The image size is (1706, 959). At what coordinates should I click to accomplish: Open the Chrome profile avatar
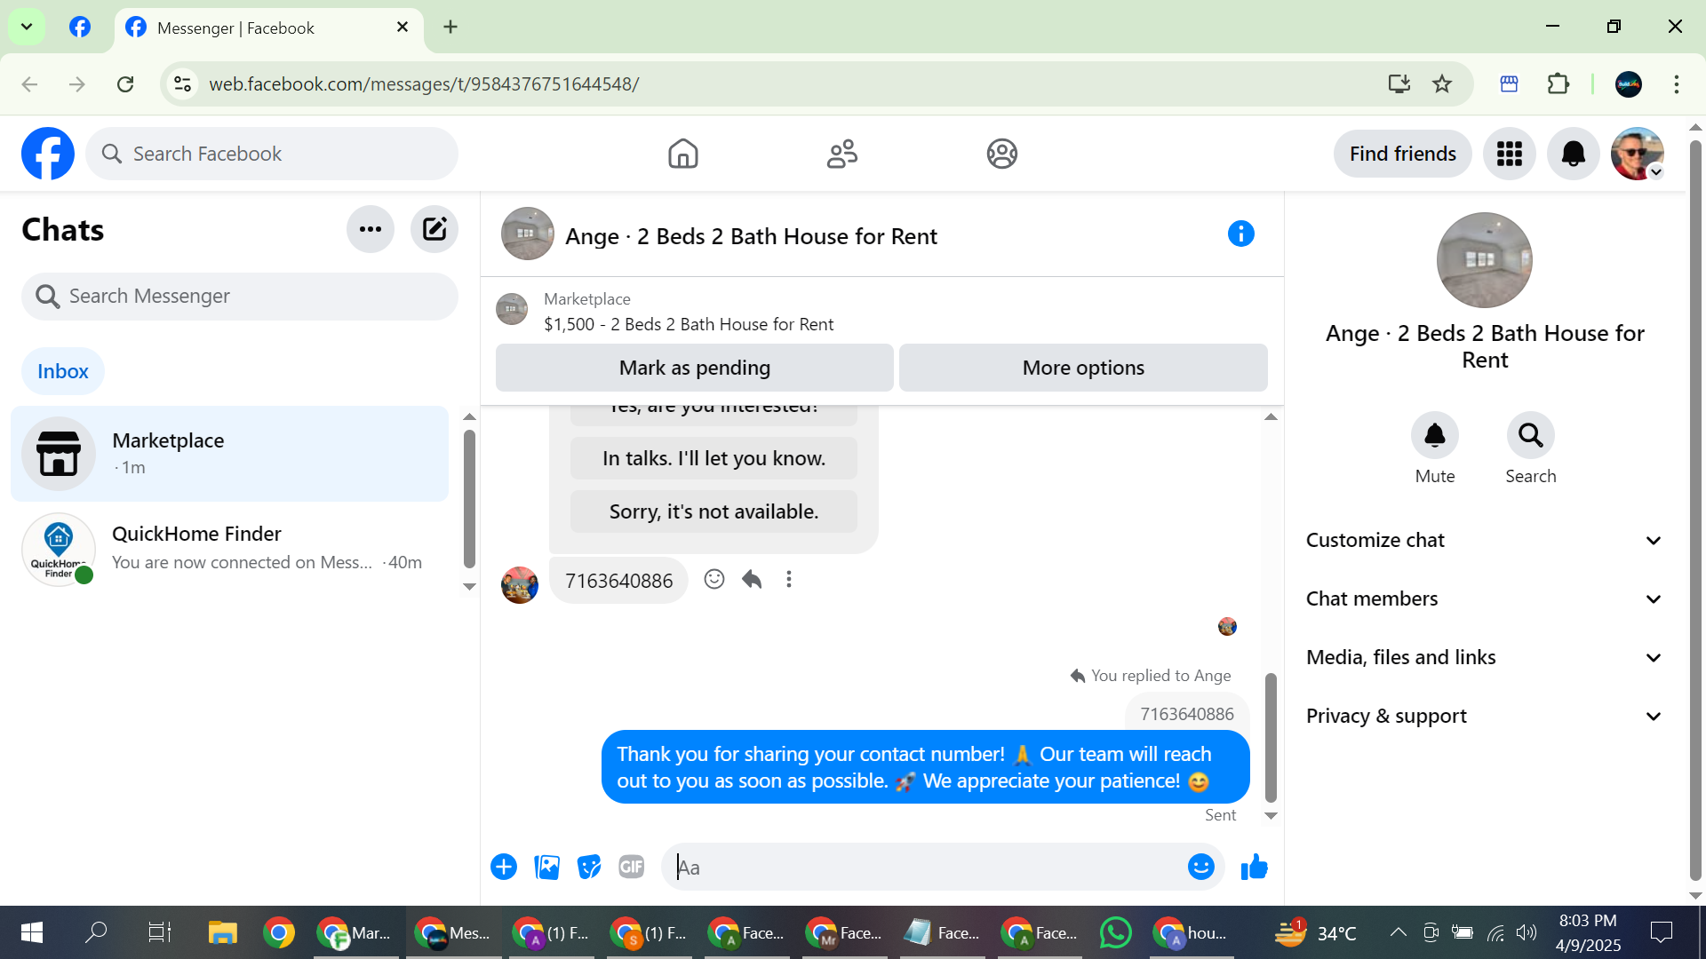[1629, 83]
